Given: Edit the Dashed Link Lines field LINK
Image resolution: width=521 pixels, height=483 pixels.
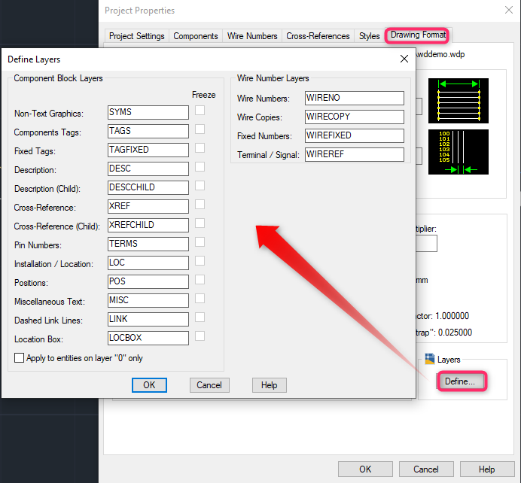Looking at the screenshot, I should tap(148, 319).
